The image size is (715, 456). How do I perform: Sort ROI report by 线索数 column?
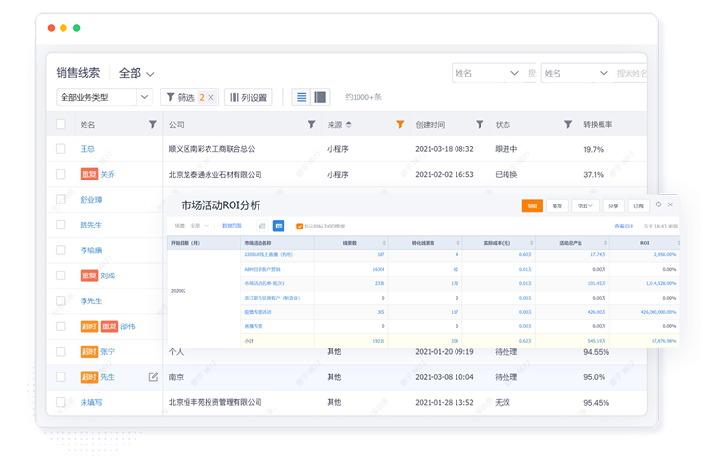[x=384, y=243]
